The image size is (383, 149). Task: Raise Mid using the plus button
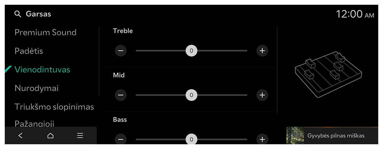coord(262,95)
